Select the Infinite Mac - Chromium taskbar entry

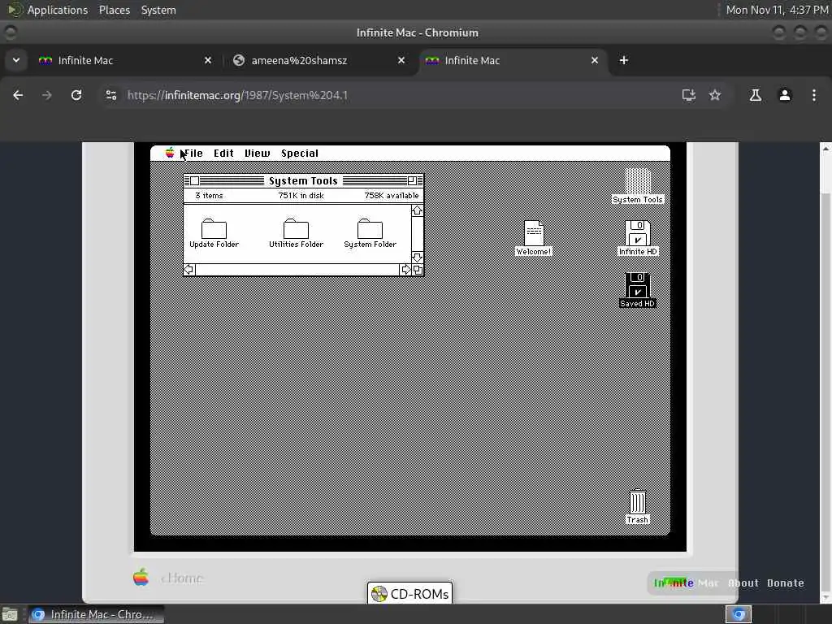96,614
